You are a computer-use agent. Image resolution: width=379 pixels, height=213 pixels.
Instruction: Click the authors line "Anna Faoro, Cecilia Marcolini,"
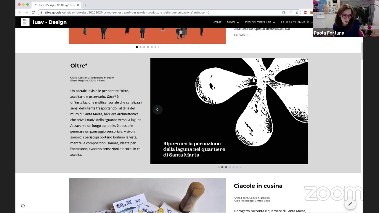[x=252, y=198]
